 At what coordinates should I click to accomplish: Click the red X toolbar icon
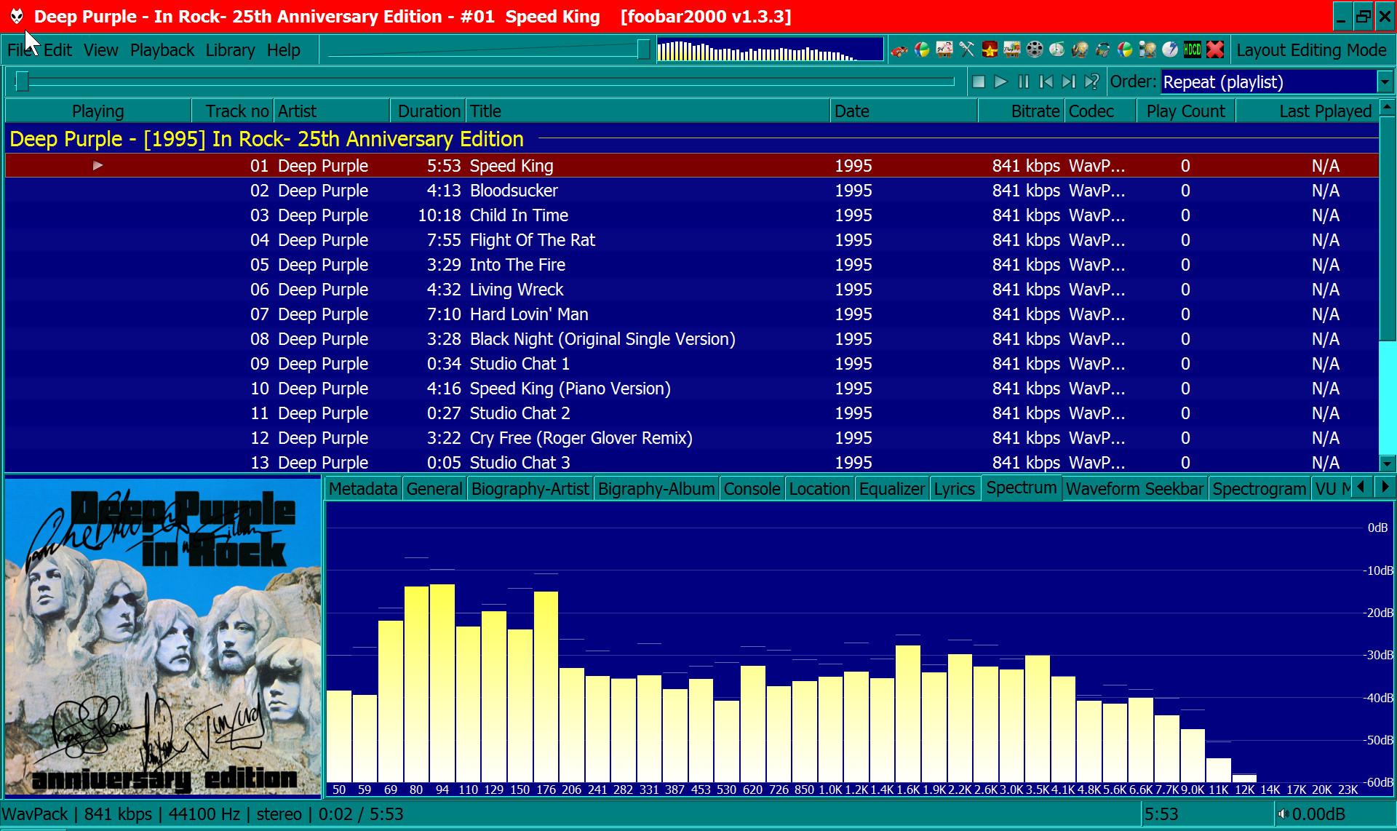point(1215,49)
